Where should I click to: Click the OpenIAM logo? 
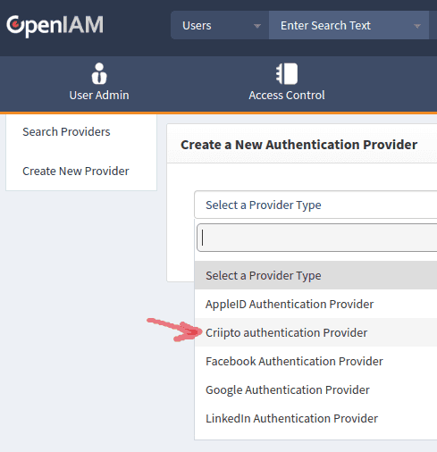55,26
